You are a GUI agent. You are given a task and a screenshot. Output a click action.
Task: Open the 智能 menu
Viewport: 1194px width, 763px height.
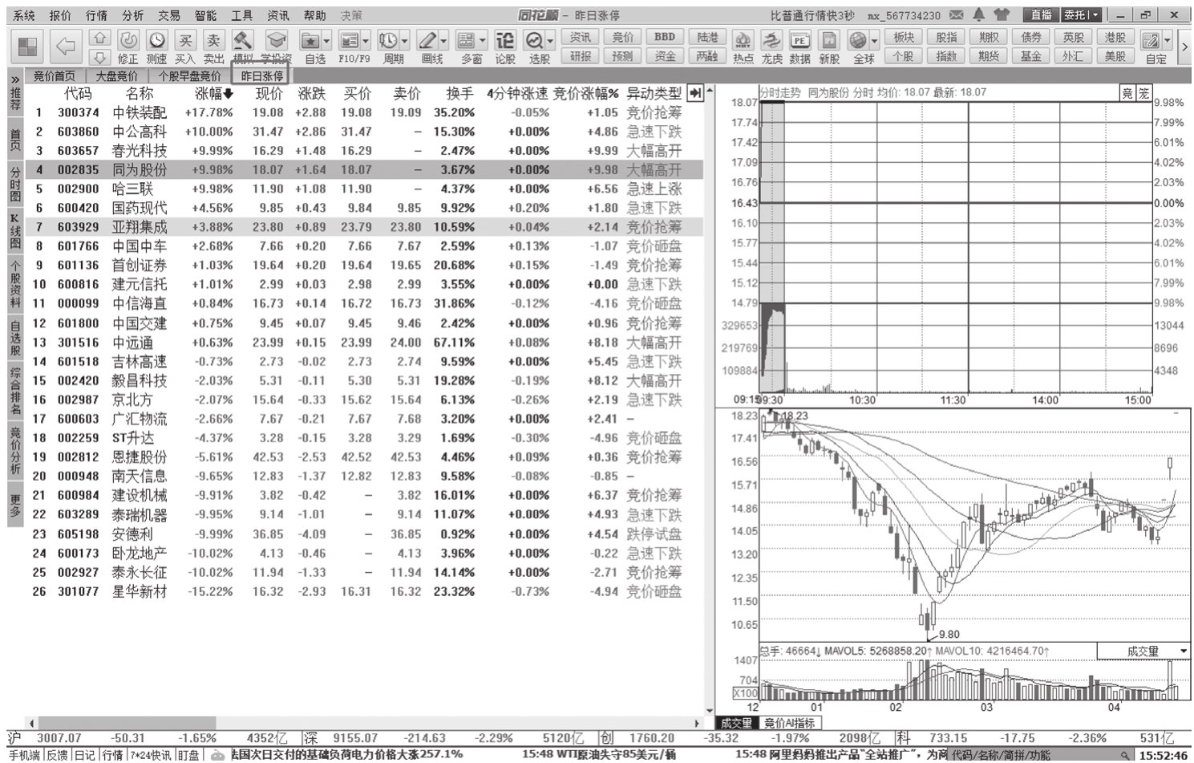(205, 15)
